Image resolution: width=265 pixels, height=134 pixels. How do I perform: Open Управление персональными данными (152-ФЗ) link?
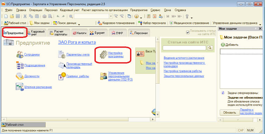120,76
